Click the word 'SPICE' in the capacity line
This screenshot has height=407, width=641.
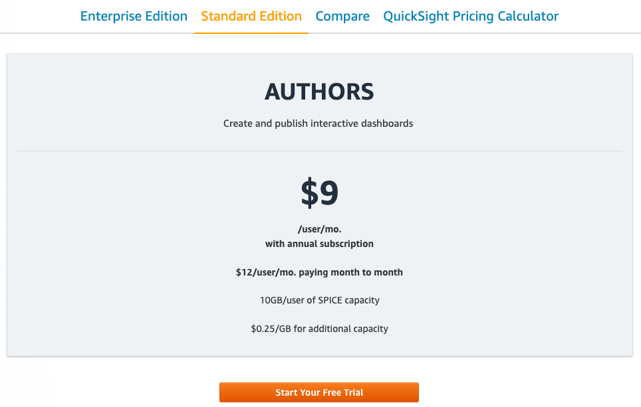click(x=330, y=300)
